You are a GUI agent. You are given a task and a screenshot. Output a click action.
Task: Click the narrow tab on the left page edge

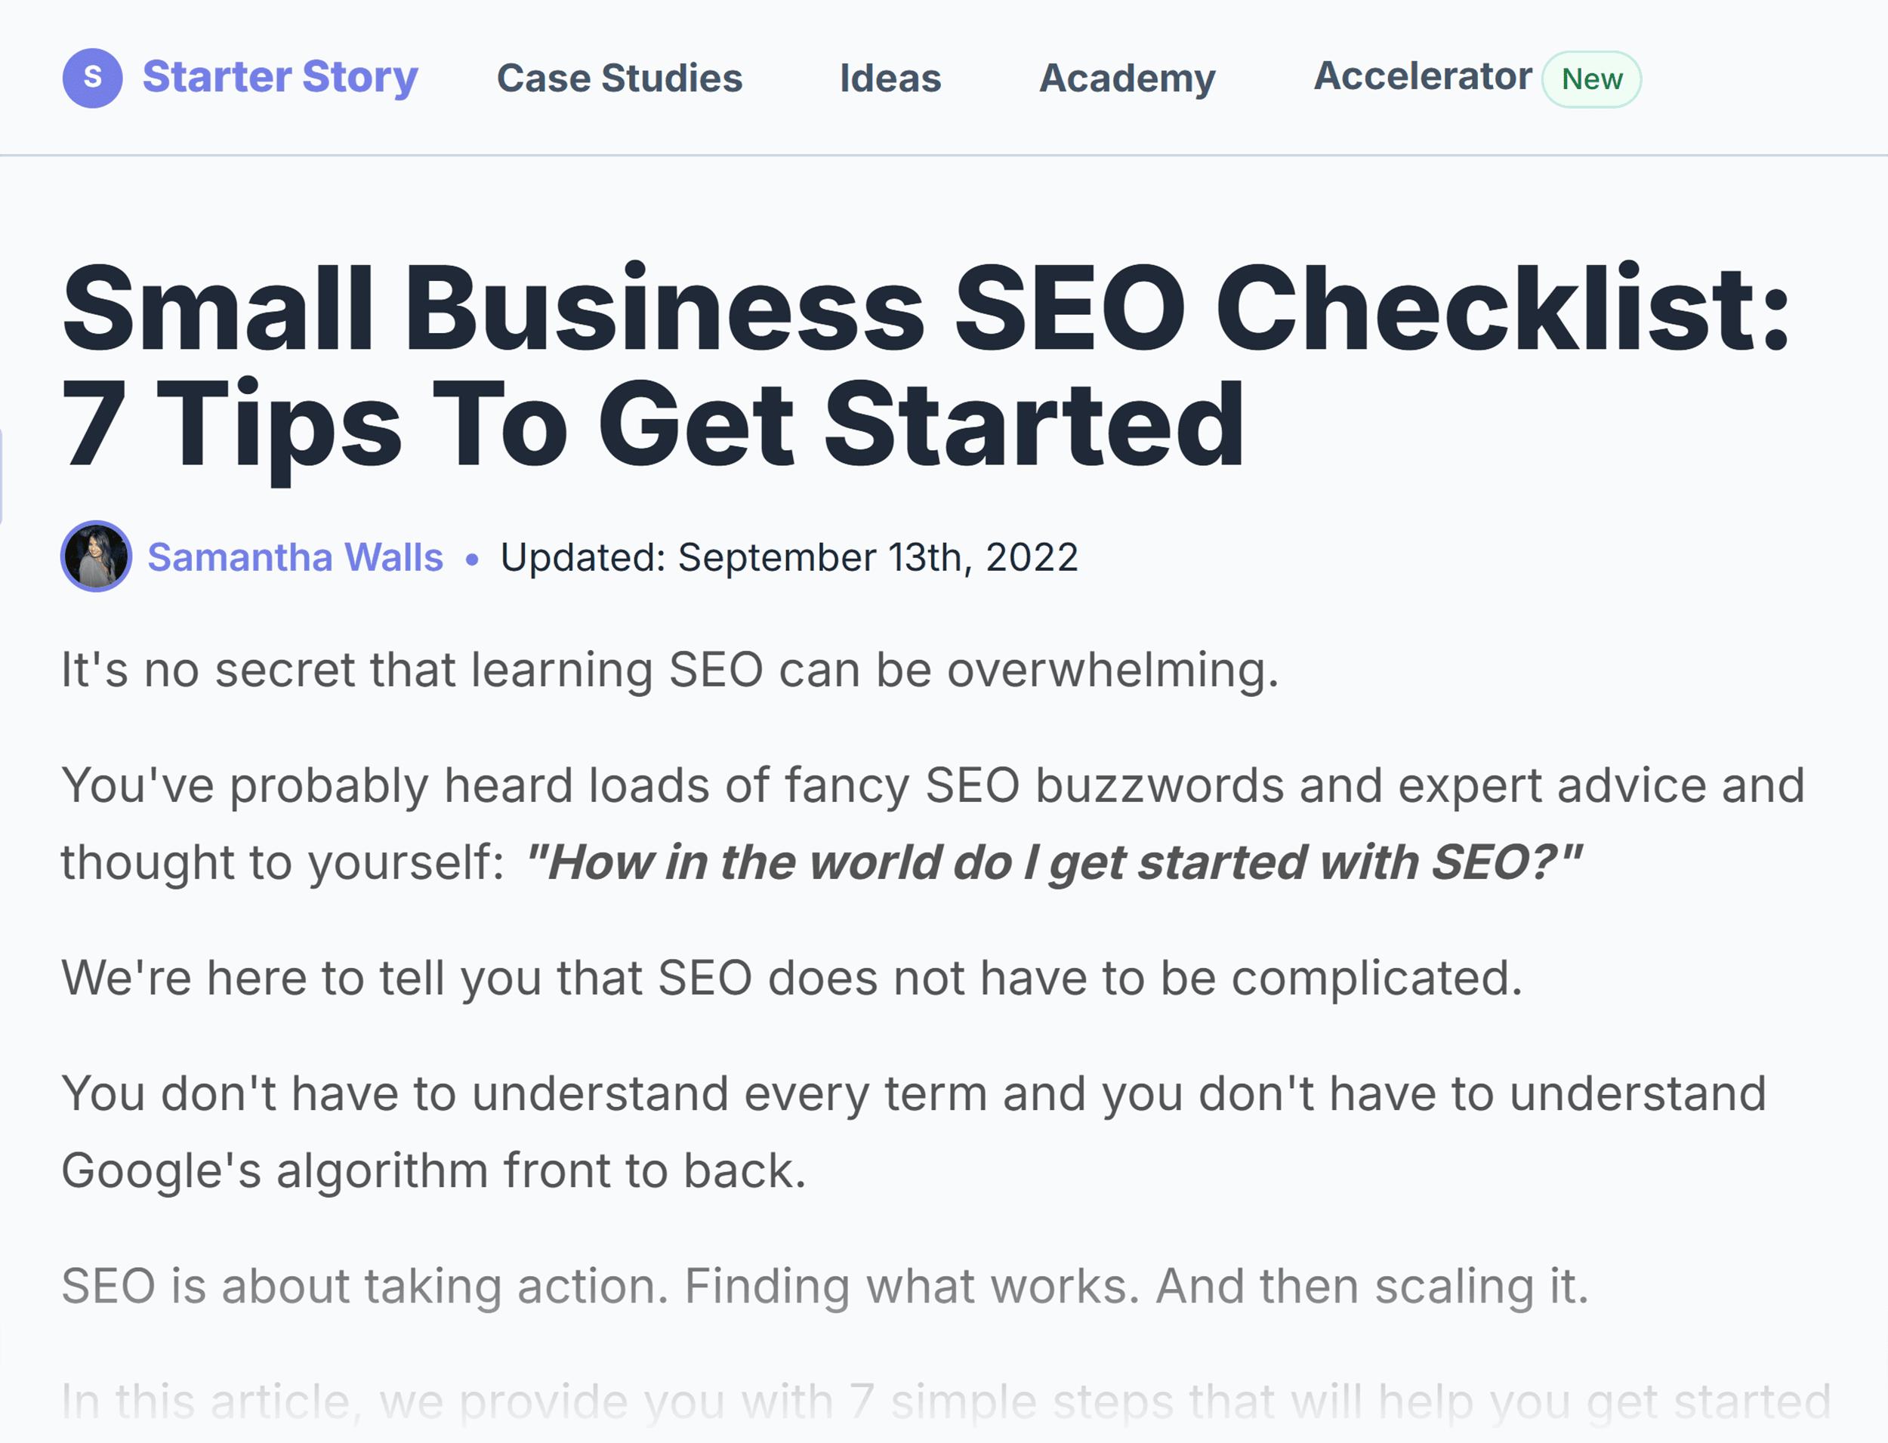[2, 475]
